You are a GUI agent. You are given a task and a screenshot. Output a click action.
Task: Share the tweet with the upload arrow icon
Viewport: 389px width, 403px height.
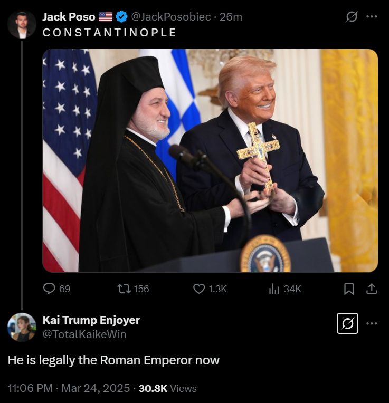click(372, 289)
